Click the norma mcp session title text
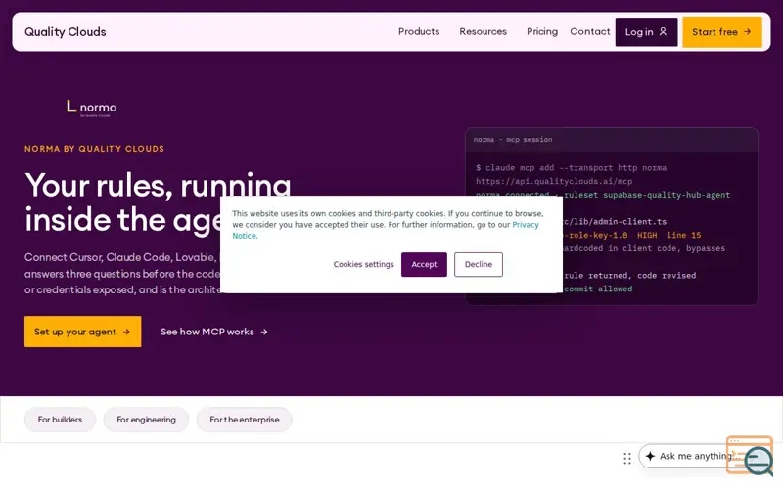The image size is (783, 489). point(513,140)
